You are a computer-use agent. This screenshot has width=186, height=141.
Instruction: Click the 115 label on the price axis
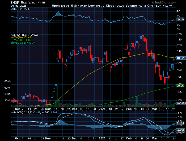[179, 51]
